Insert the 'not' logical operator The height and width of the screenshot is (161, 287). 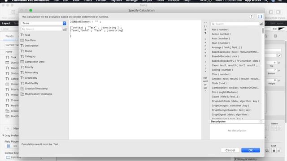tap(205, 78)
